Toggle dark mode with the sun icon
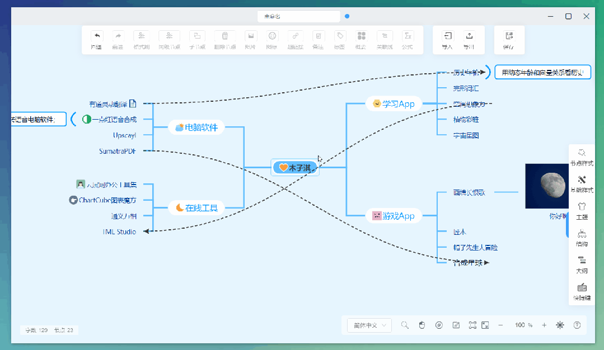 [560, 325]
